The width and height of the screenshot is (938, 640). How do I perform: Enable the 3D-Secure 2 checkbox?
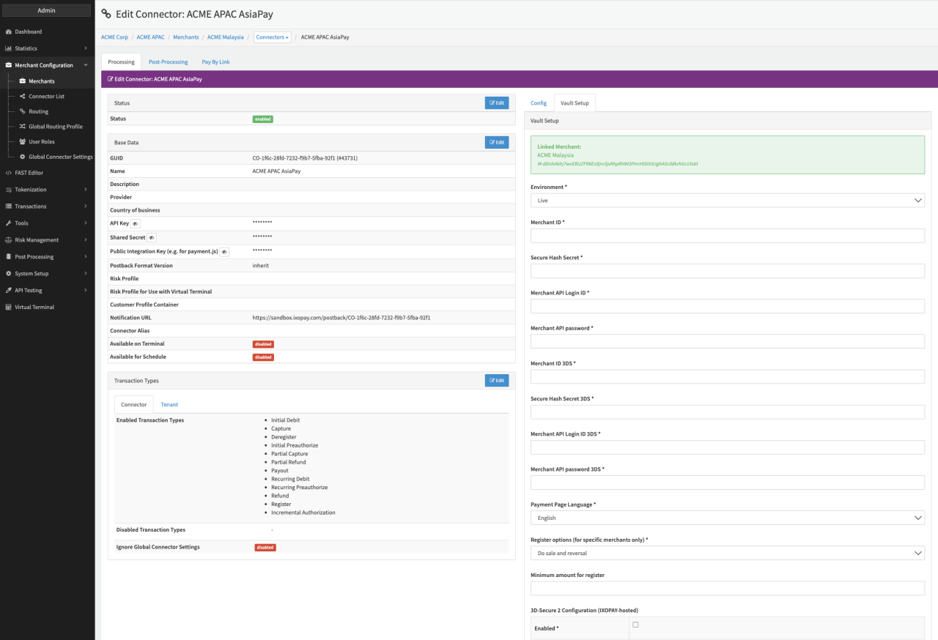tap(635, 625)
